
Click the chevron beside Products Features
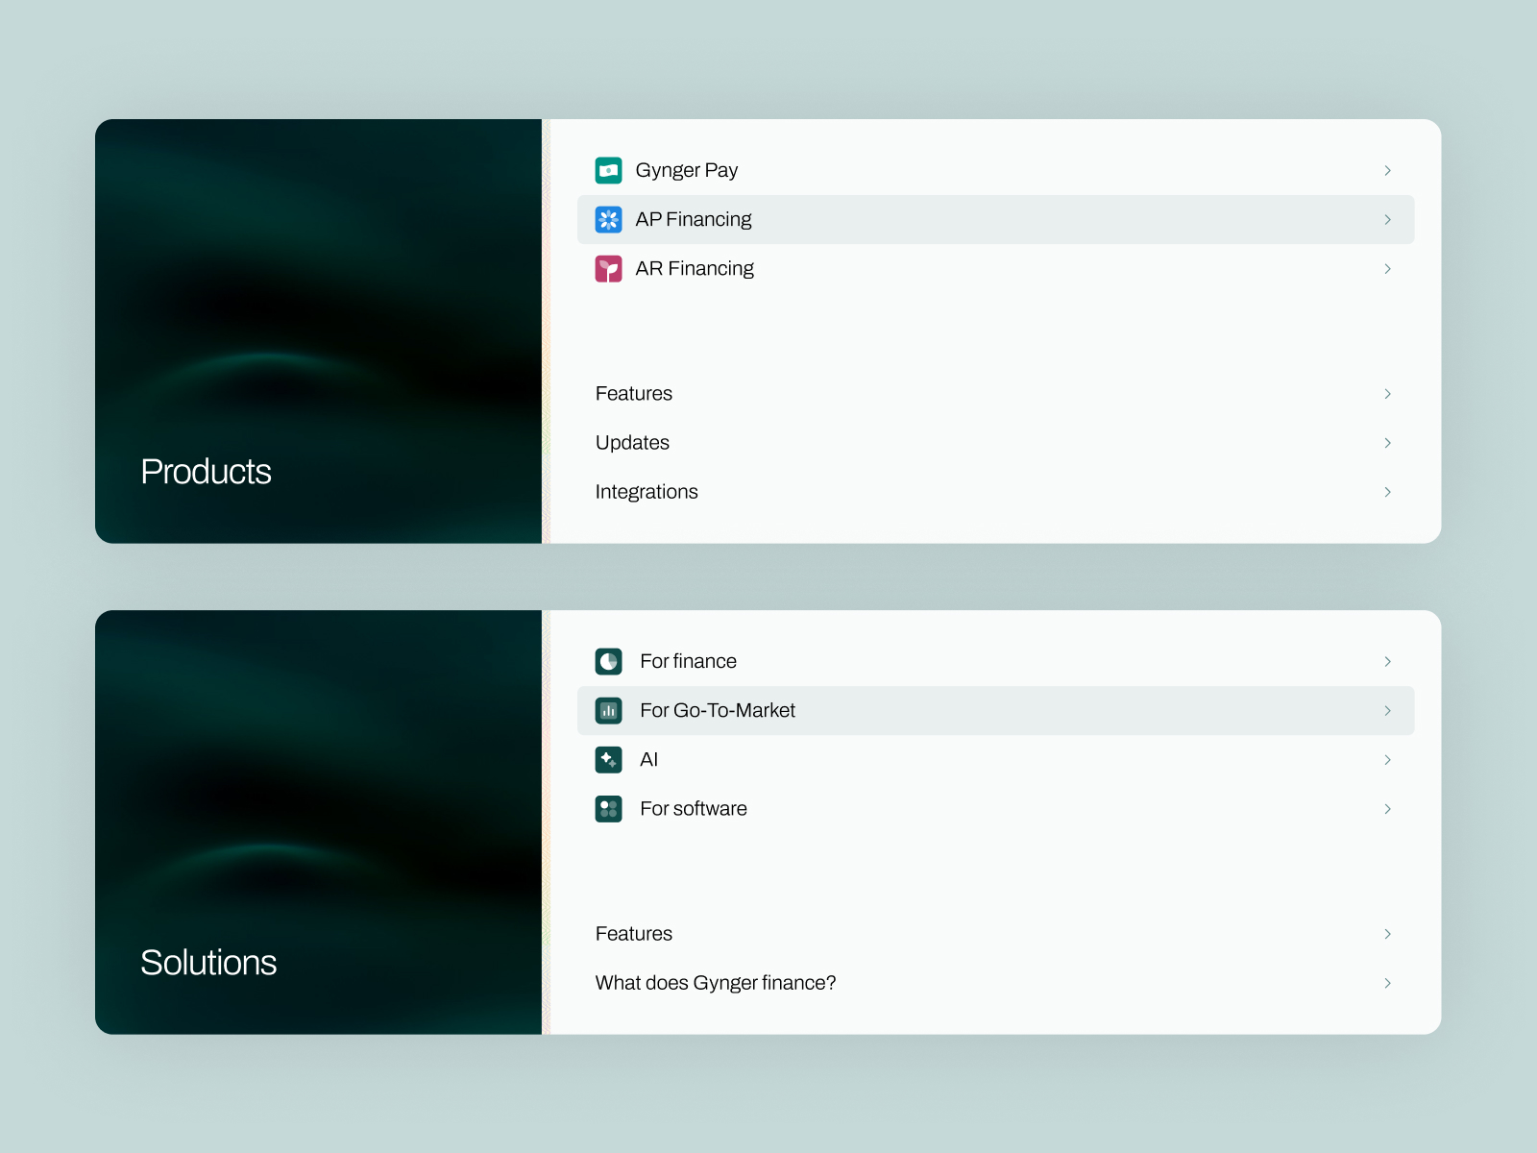click(1387, 393)
